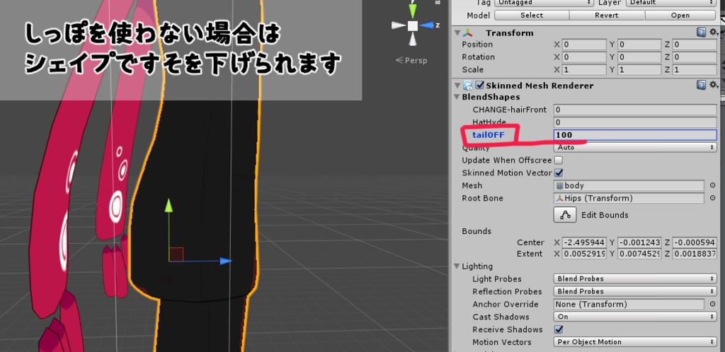Click the Bounds Extent Z field
725x352 pixels.
tap(695, 254)
